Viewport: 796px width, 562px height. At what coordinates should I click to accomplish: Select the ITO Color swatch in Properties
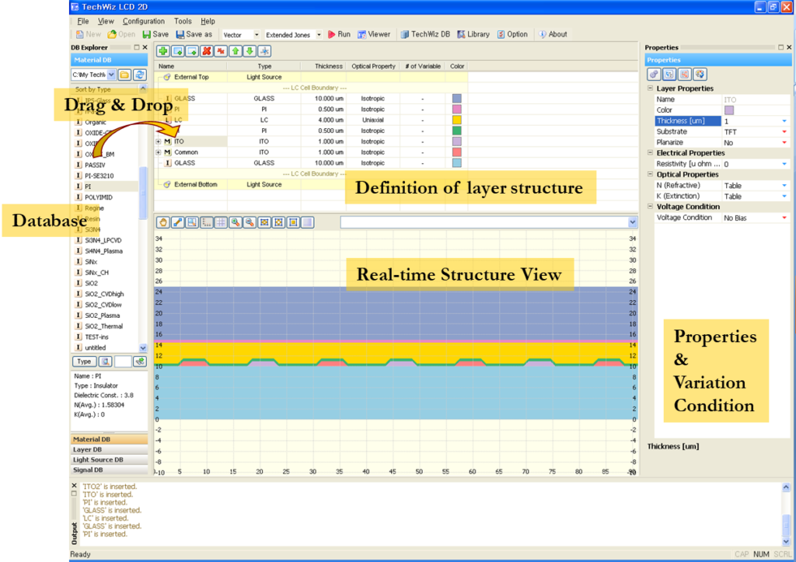tap(728, 110)
